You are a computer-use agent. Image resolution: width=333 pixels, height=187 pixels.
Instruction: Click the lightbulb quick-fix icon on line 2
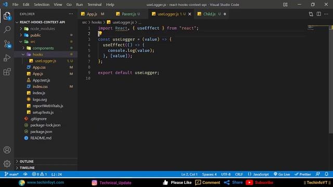click(x=100, y=33)
